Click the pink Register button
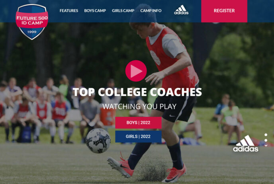 224,11
